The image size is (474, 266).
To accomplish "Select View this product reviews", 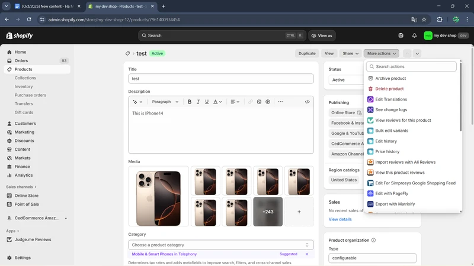I will coord(411,173).
